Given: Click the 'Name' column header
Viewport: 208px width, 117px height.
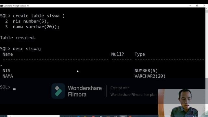Looking at the screenshot, I should (x=8, y=54).
